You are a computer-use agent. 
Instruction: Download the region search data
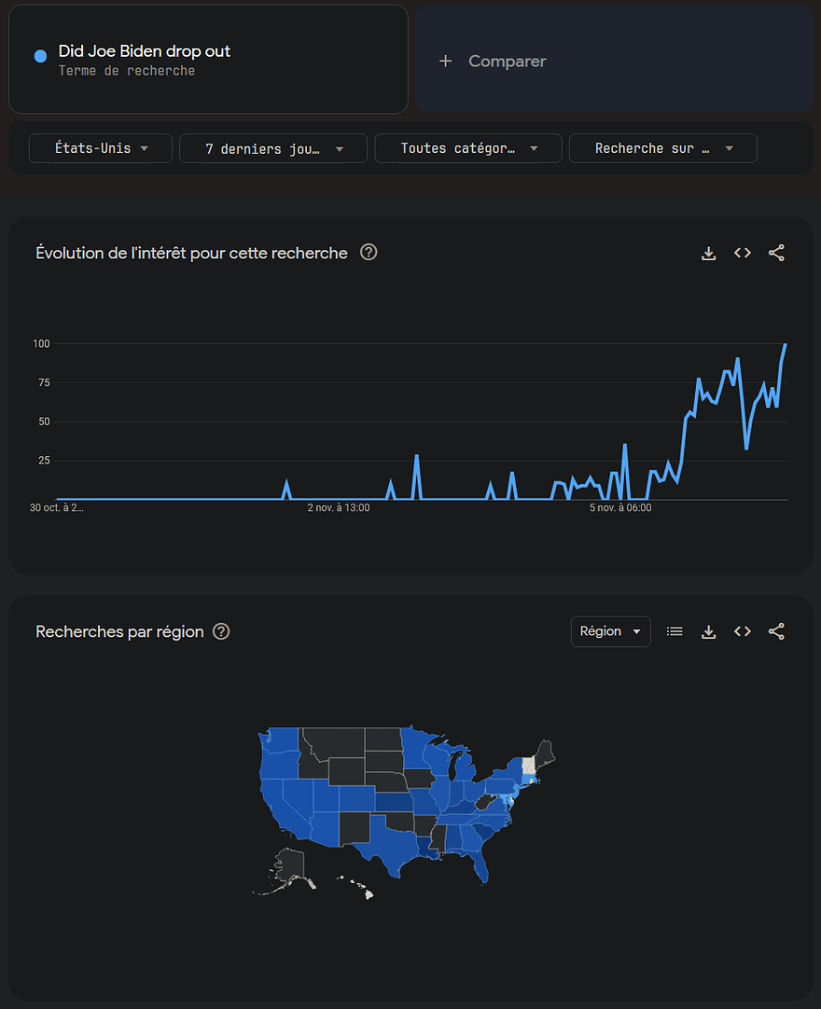(x=709, y=631)
